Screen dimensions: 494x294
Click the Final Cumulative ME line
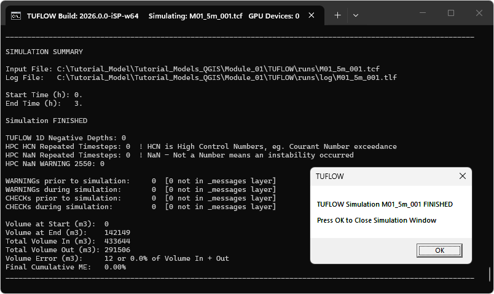pos(66,267)
